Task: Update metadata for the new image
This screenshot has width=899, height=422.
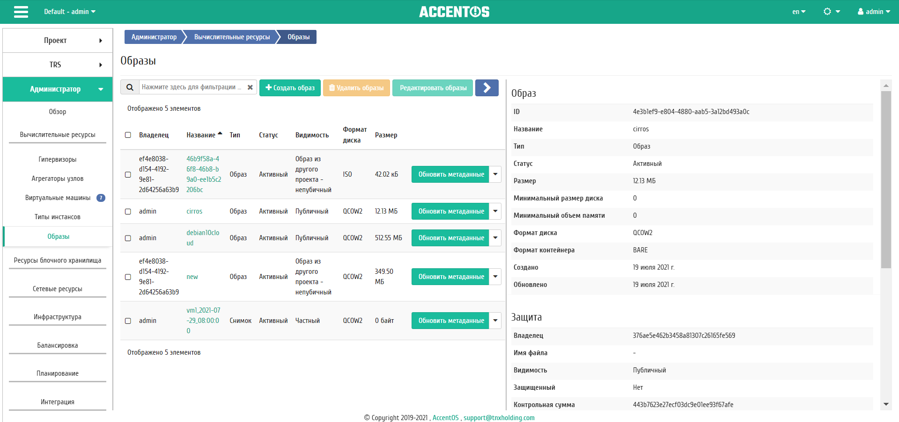Action: click(450, 277)
